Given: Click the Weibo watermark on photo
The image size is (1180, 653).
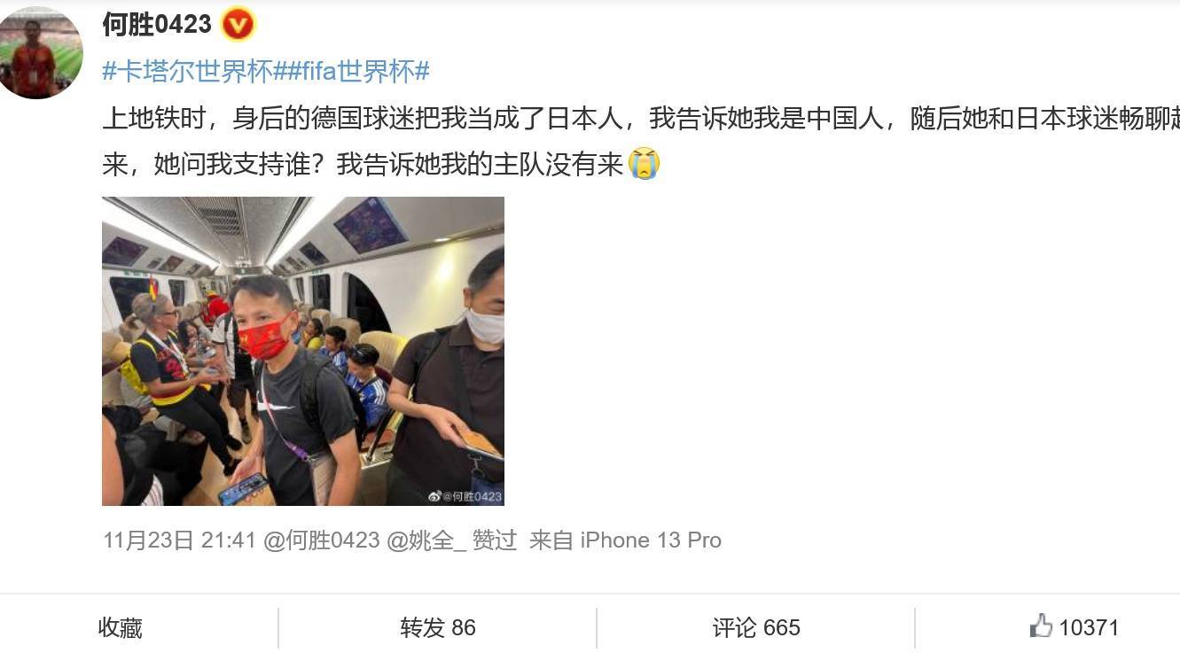Looking at the screenshot, I should click(x=465, y=496).
